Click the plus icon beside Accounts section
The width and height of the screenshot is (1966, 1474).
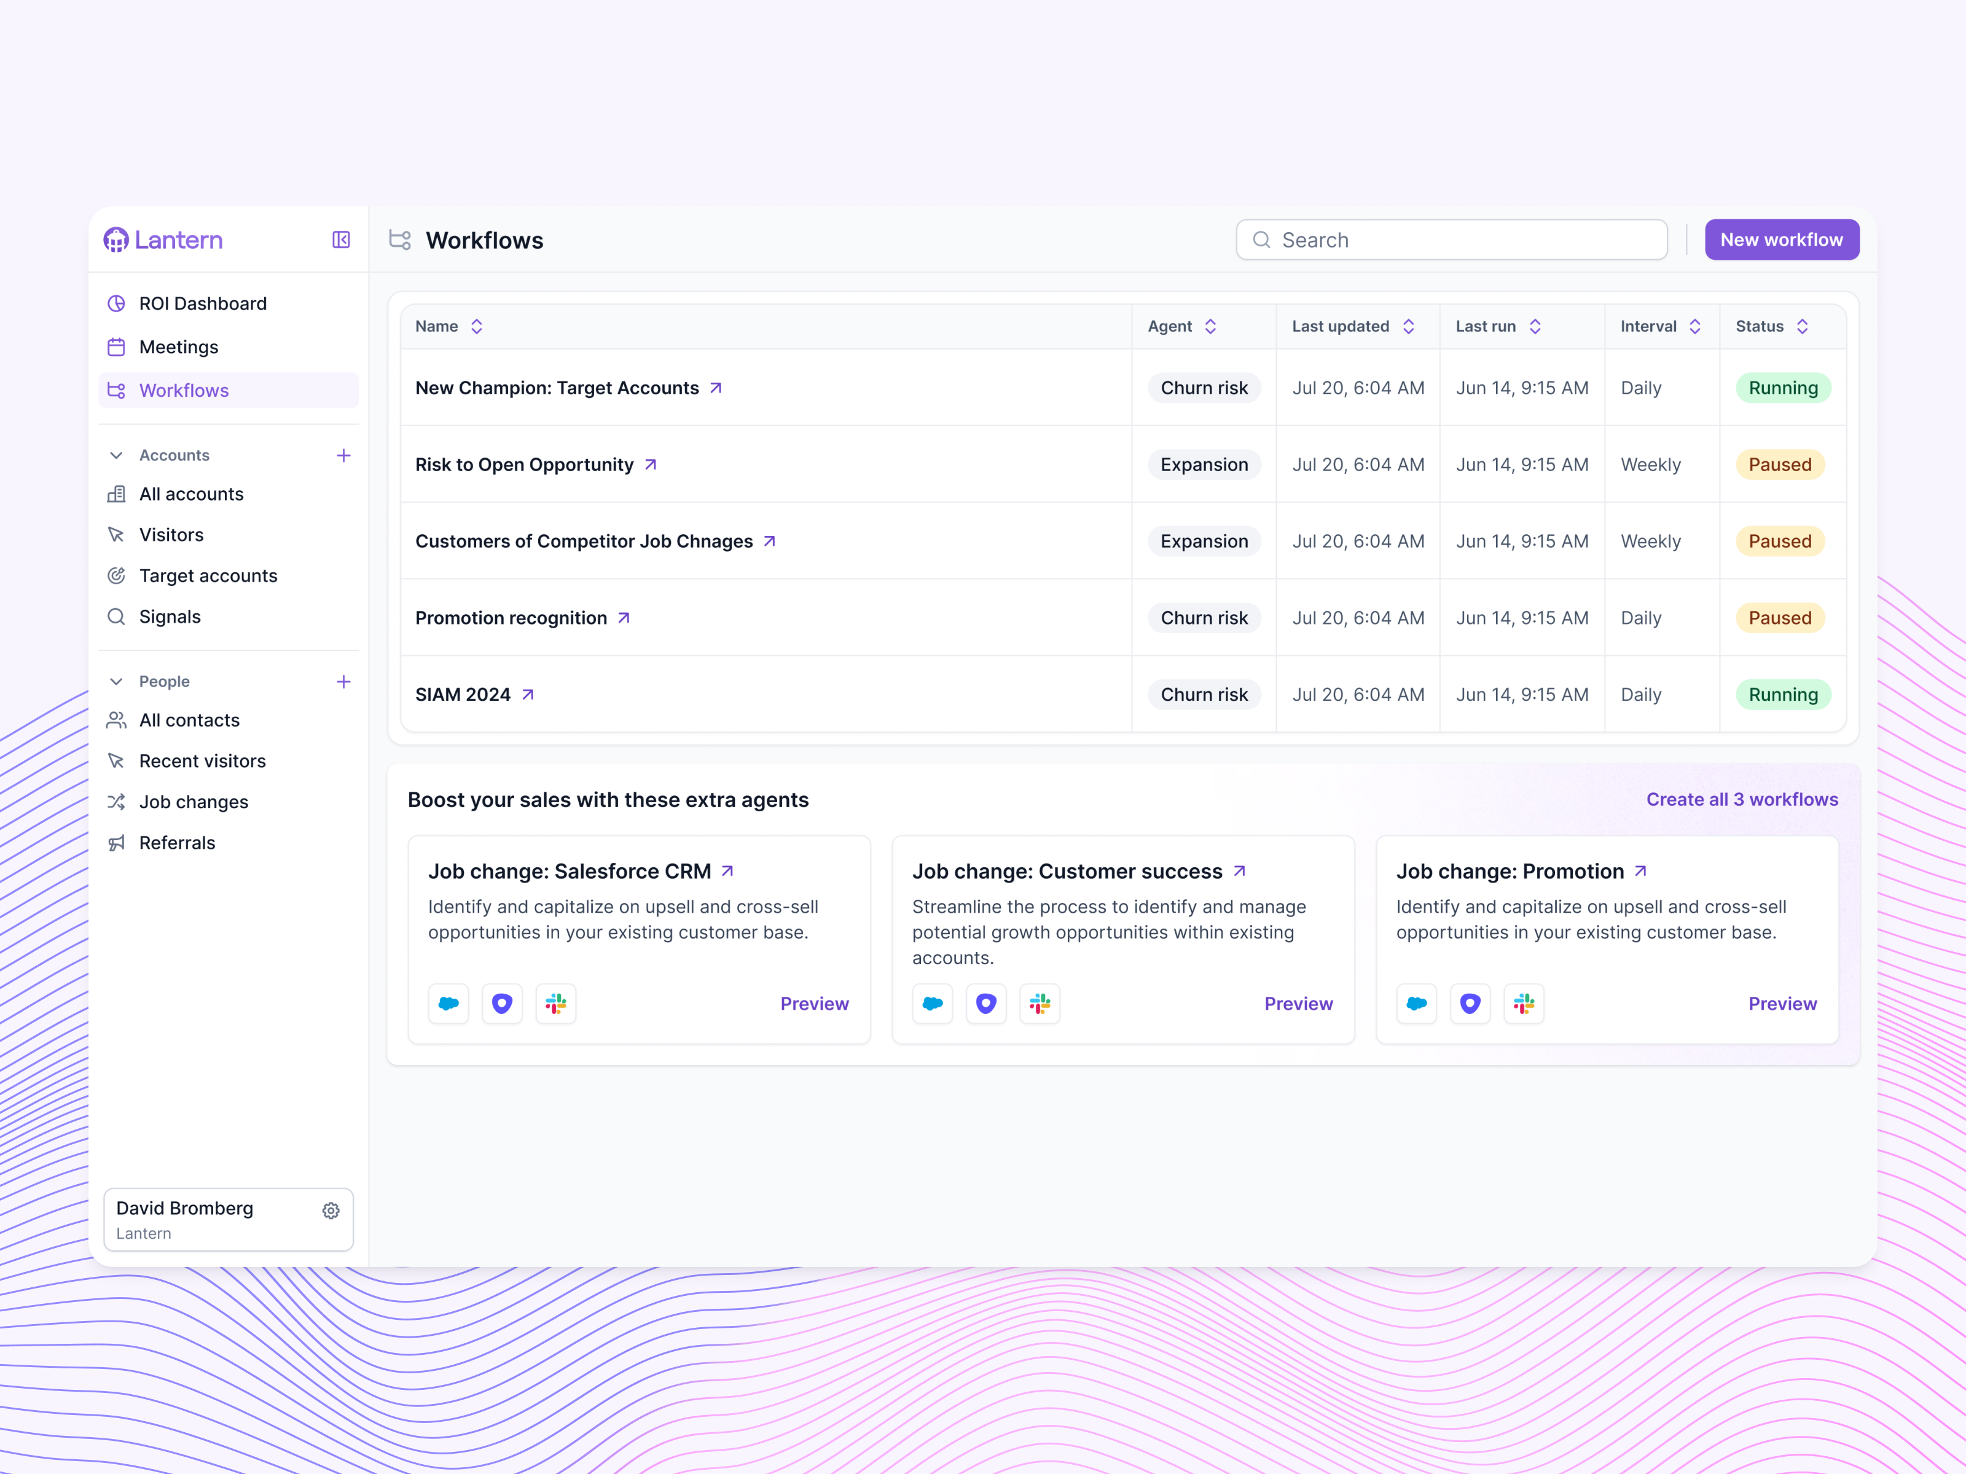point(343,455)
